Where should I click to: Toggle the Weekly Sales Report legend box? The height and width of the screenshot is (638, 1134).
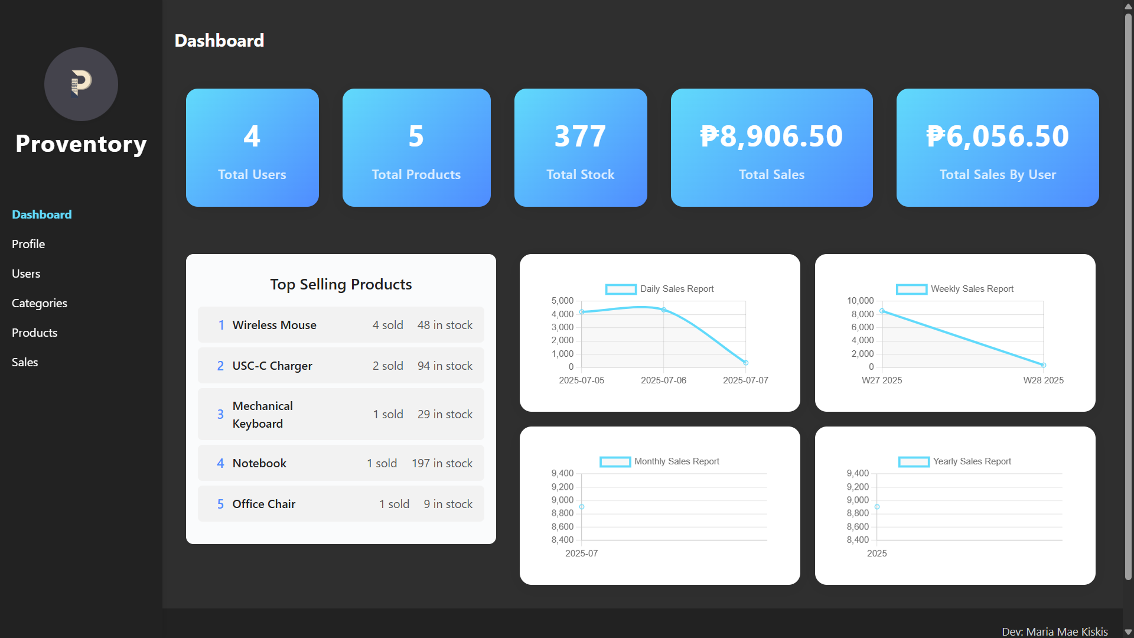tap(911, 289)
